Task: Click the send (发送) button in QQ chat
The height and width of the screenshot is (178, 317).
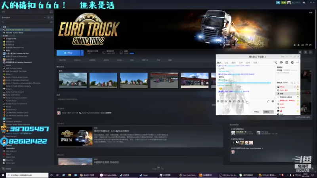Action: coord(267,112)
